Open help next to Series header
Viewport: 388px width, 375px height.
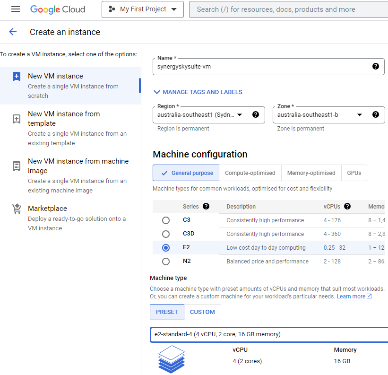206,207
